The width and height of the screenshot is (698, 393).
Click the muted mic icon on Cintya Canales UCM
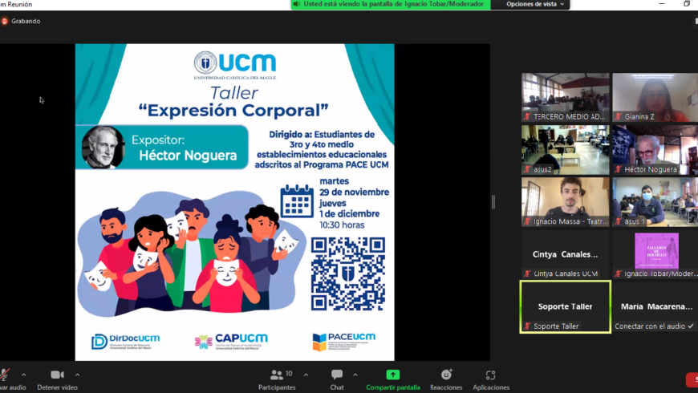pyautogui.click(x=527, y=273)
